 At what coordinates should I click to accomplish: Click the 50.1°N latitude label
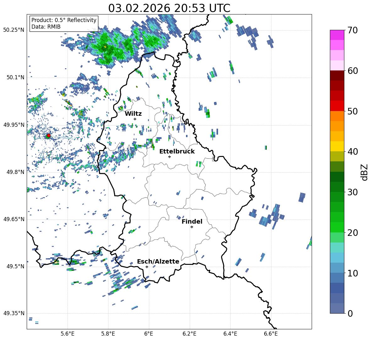point(15,77)
